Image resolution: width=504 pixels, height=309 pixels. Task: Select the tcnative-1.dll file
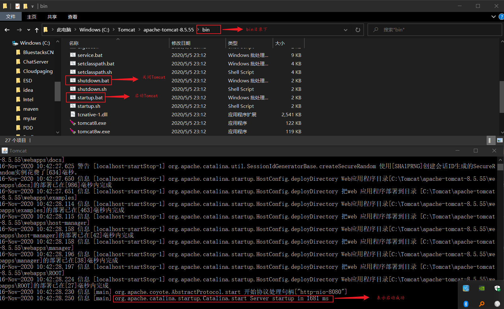(x=92, y=114)
